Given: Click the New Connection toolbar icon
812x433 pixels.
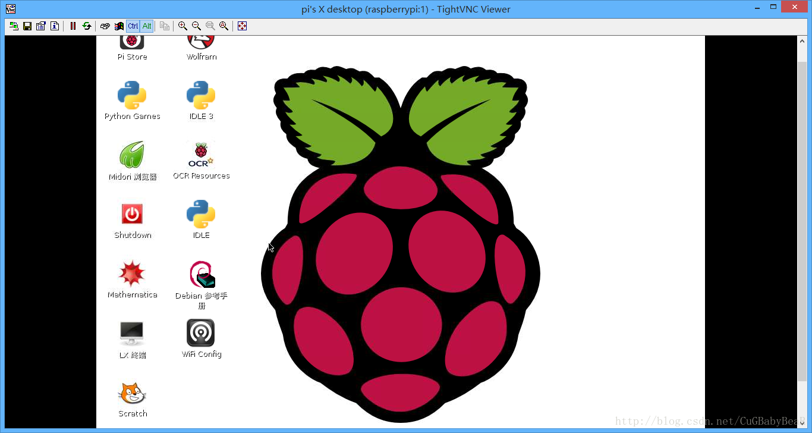Looking at the screenshot, I should pyautogui.click(x=14, y=26).
